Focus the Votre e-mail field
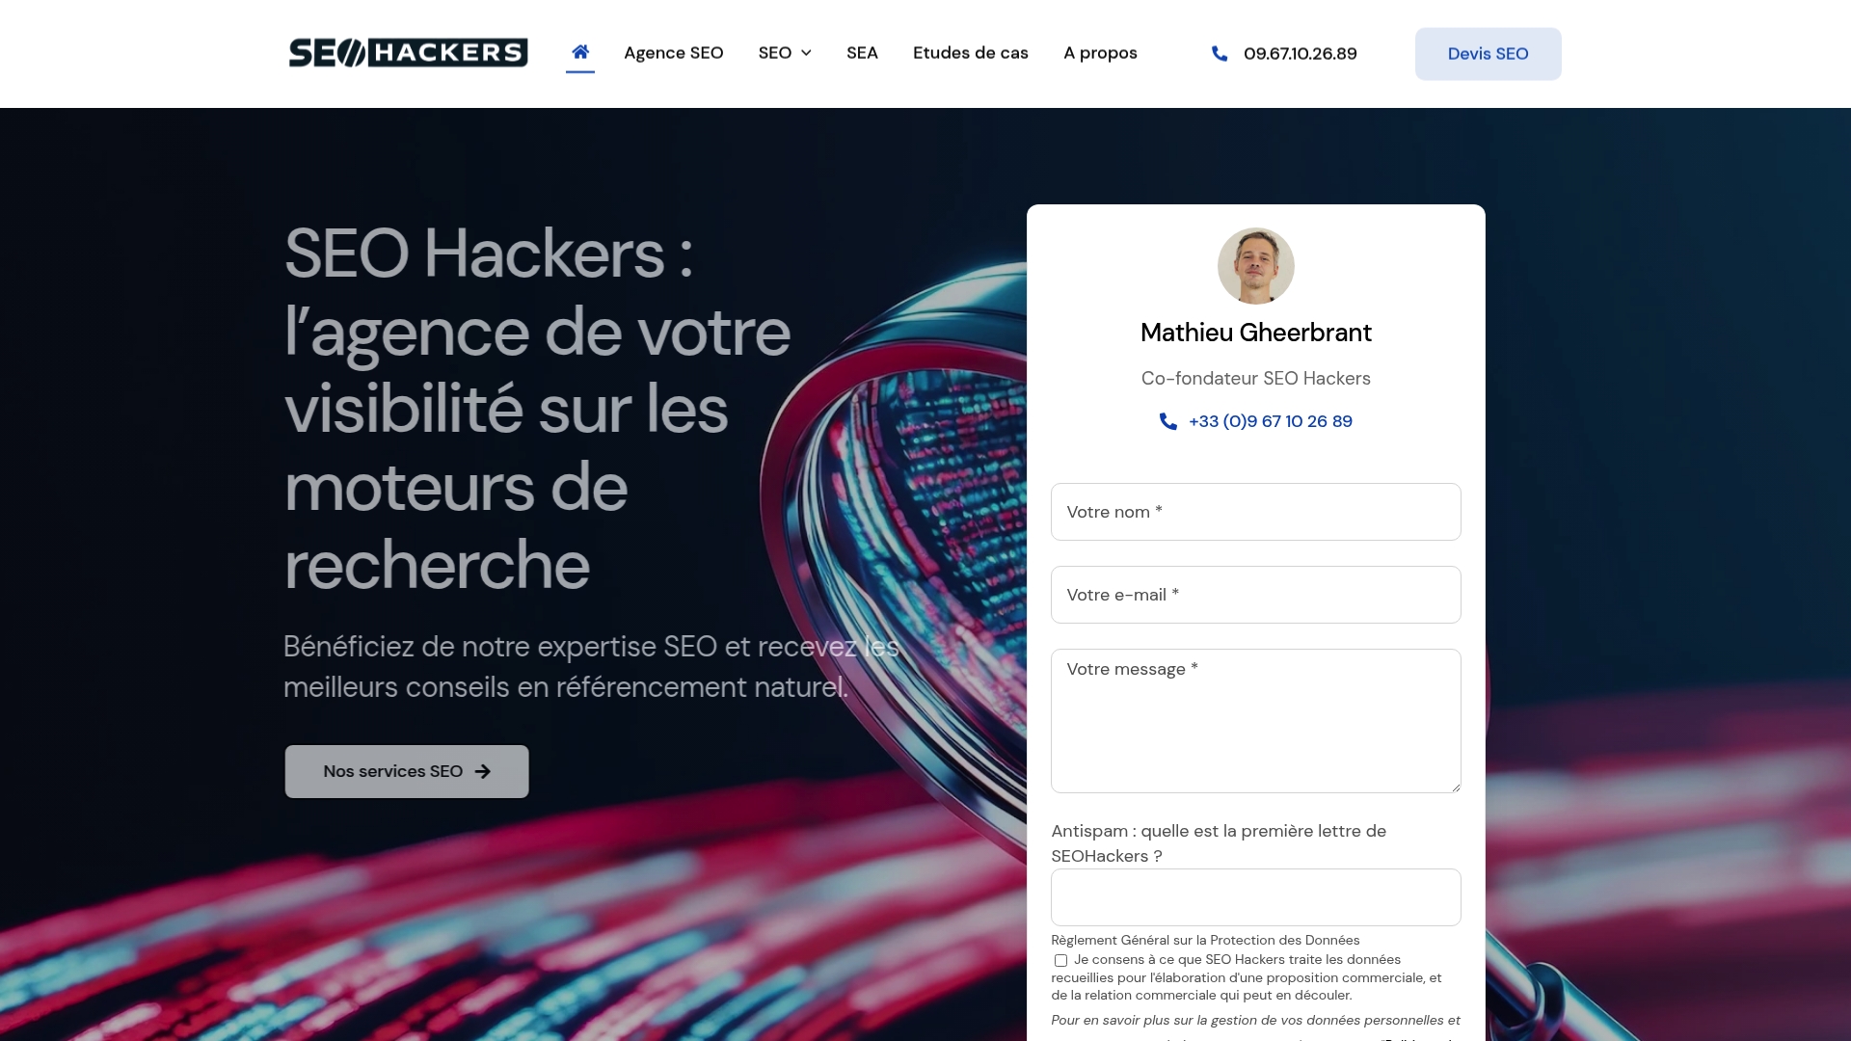1851x1041 pixels. click(x=1255, y=595)
